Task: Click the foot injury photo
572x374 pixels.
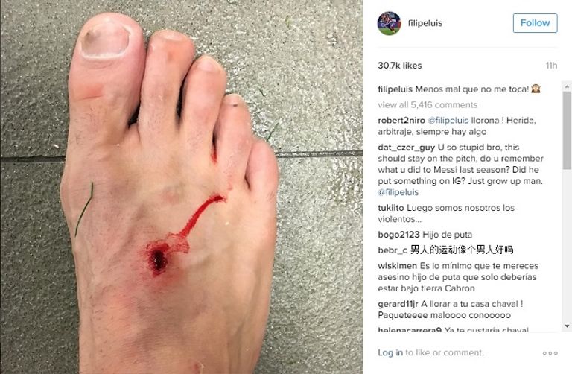Action: click(181, 187)
